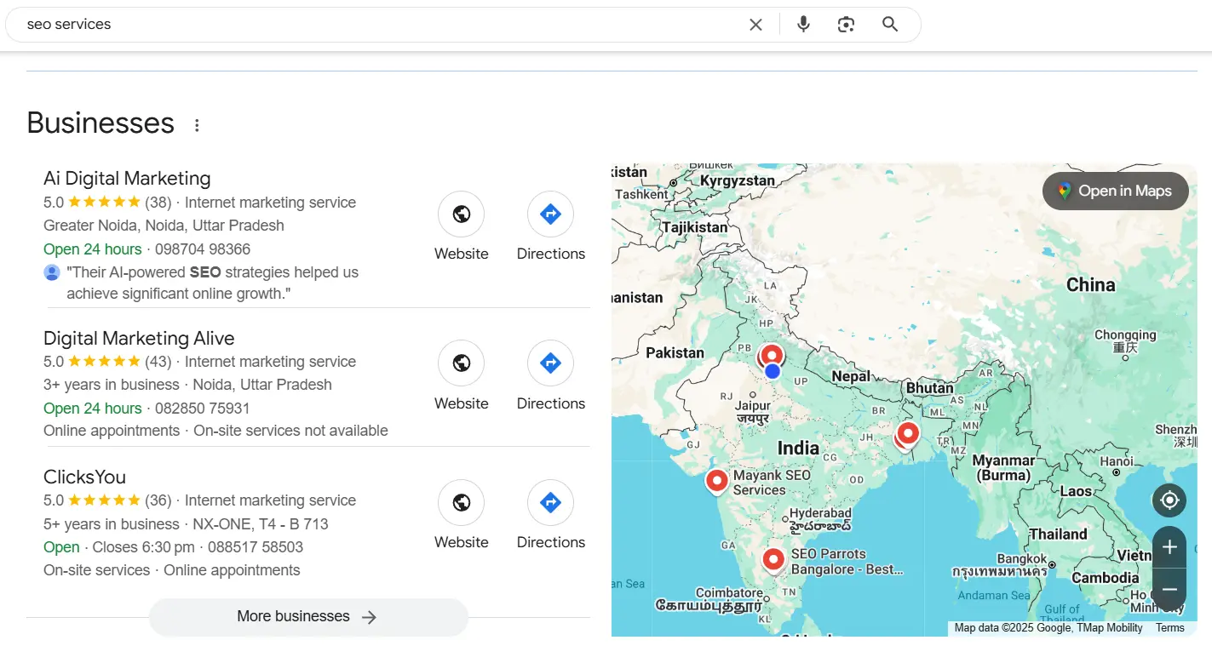This screenshot has width=1212, height=663.
Task: Click the 'Their AI-powered SEO strategies' review snippet
Action: (213, 283)
